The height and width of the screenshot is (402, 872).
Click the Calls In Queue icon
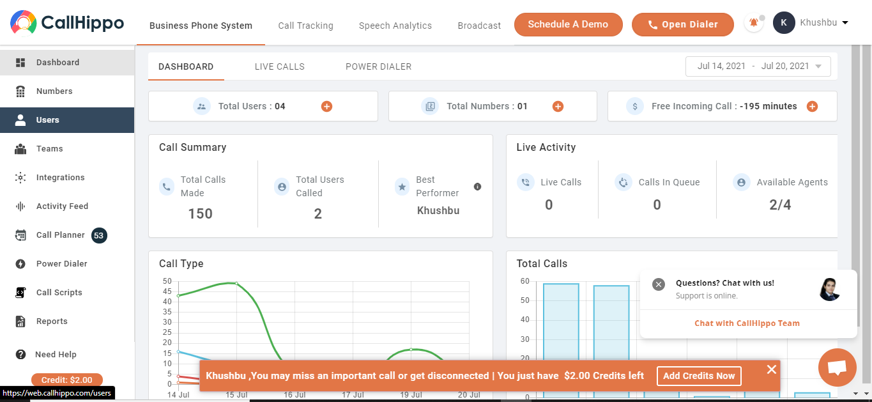coord(623,182)
